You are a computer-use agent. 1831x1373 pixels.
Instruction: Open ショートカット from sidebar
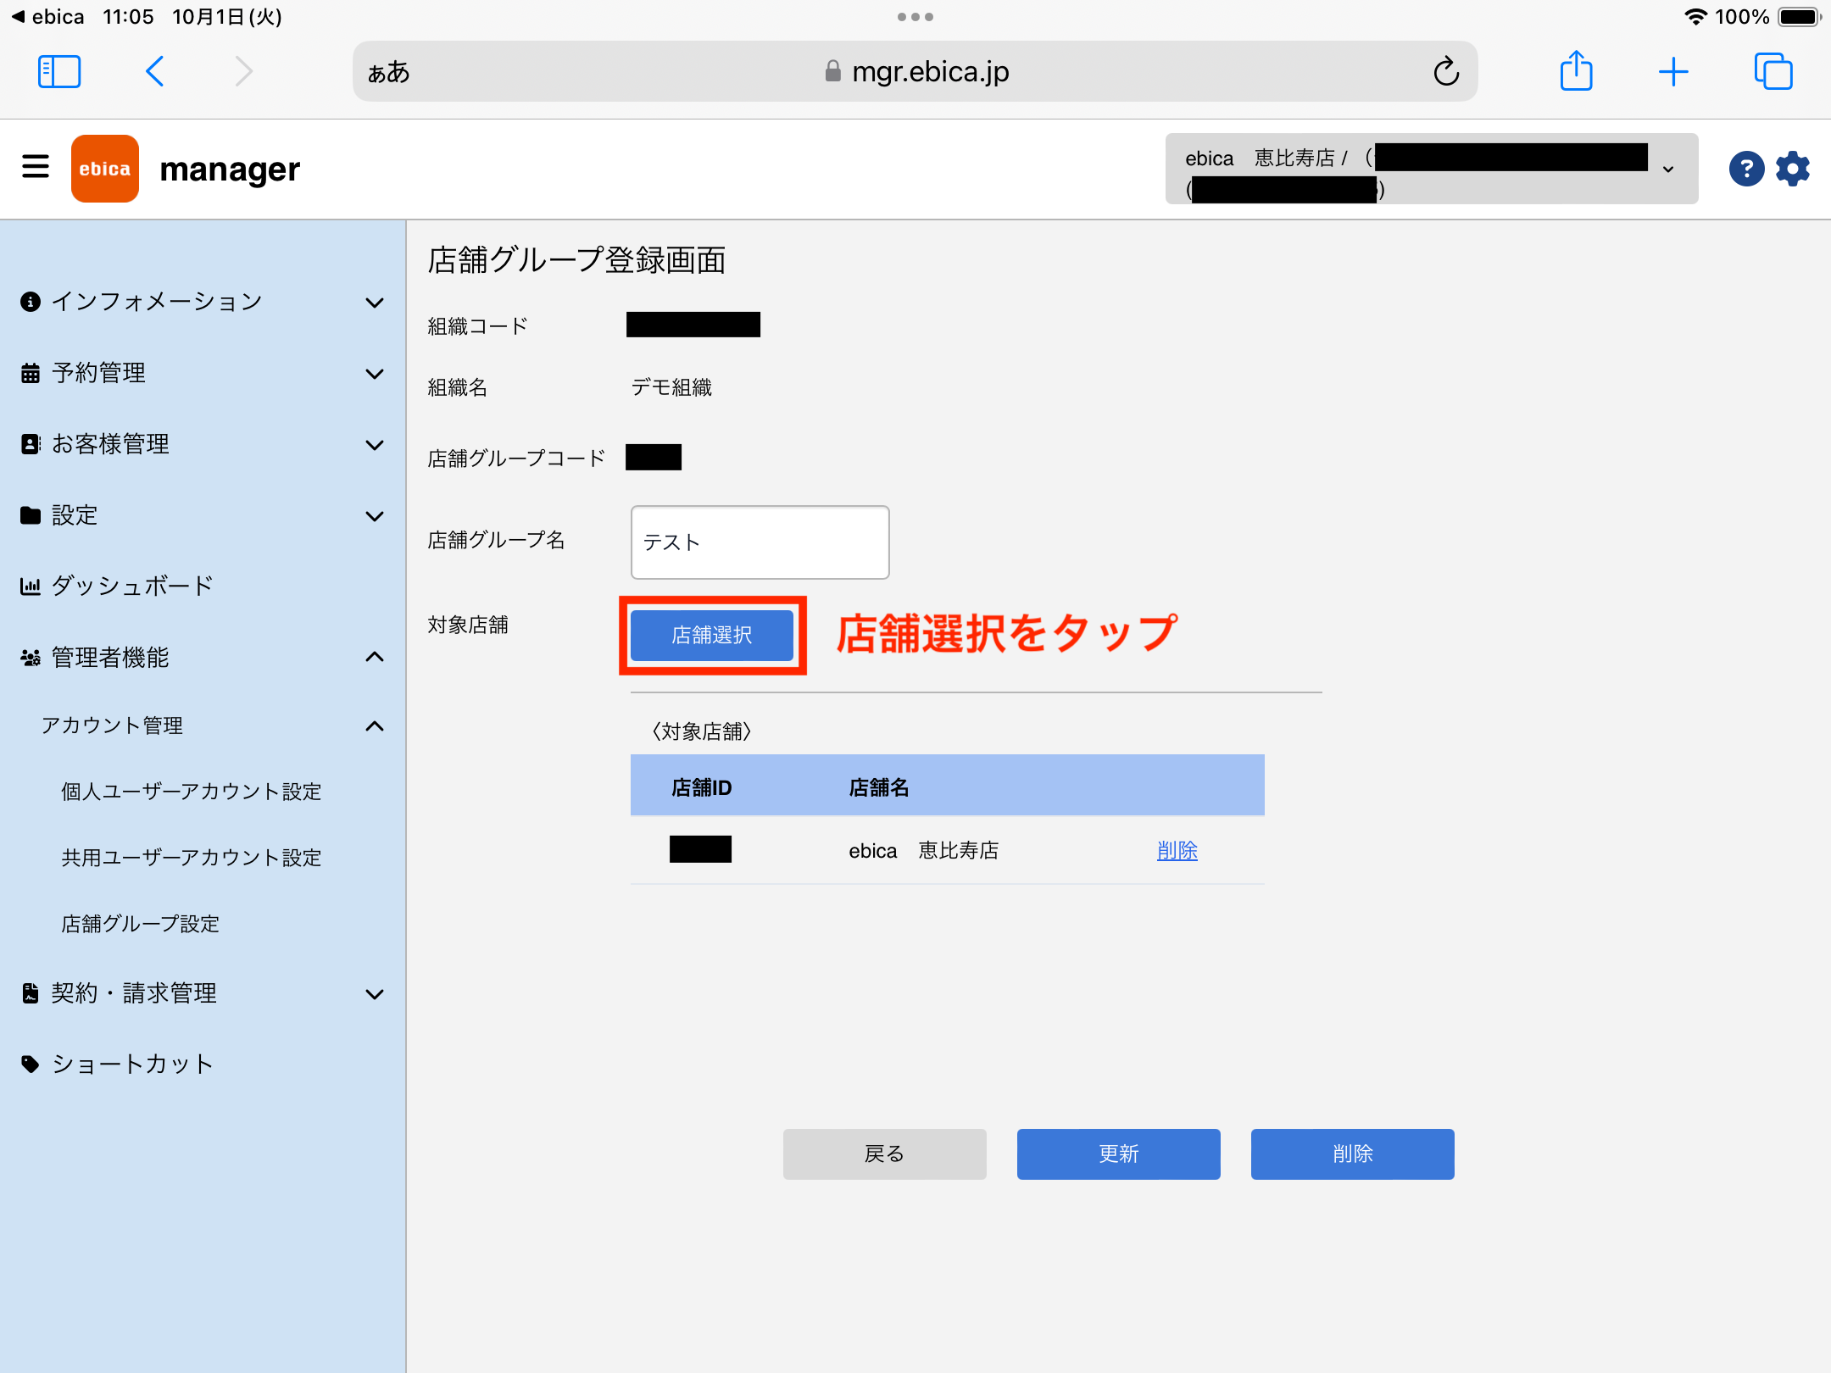(x=132, y=1064)
